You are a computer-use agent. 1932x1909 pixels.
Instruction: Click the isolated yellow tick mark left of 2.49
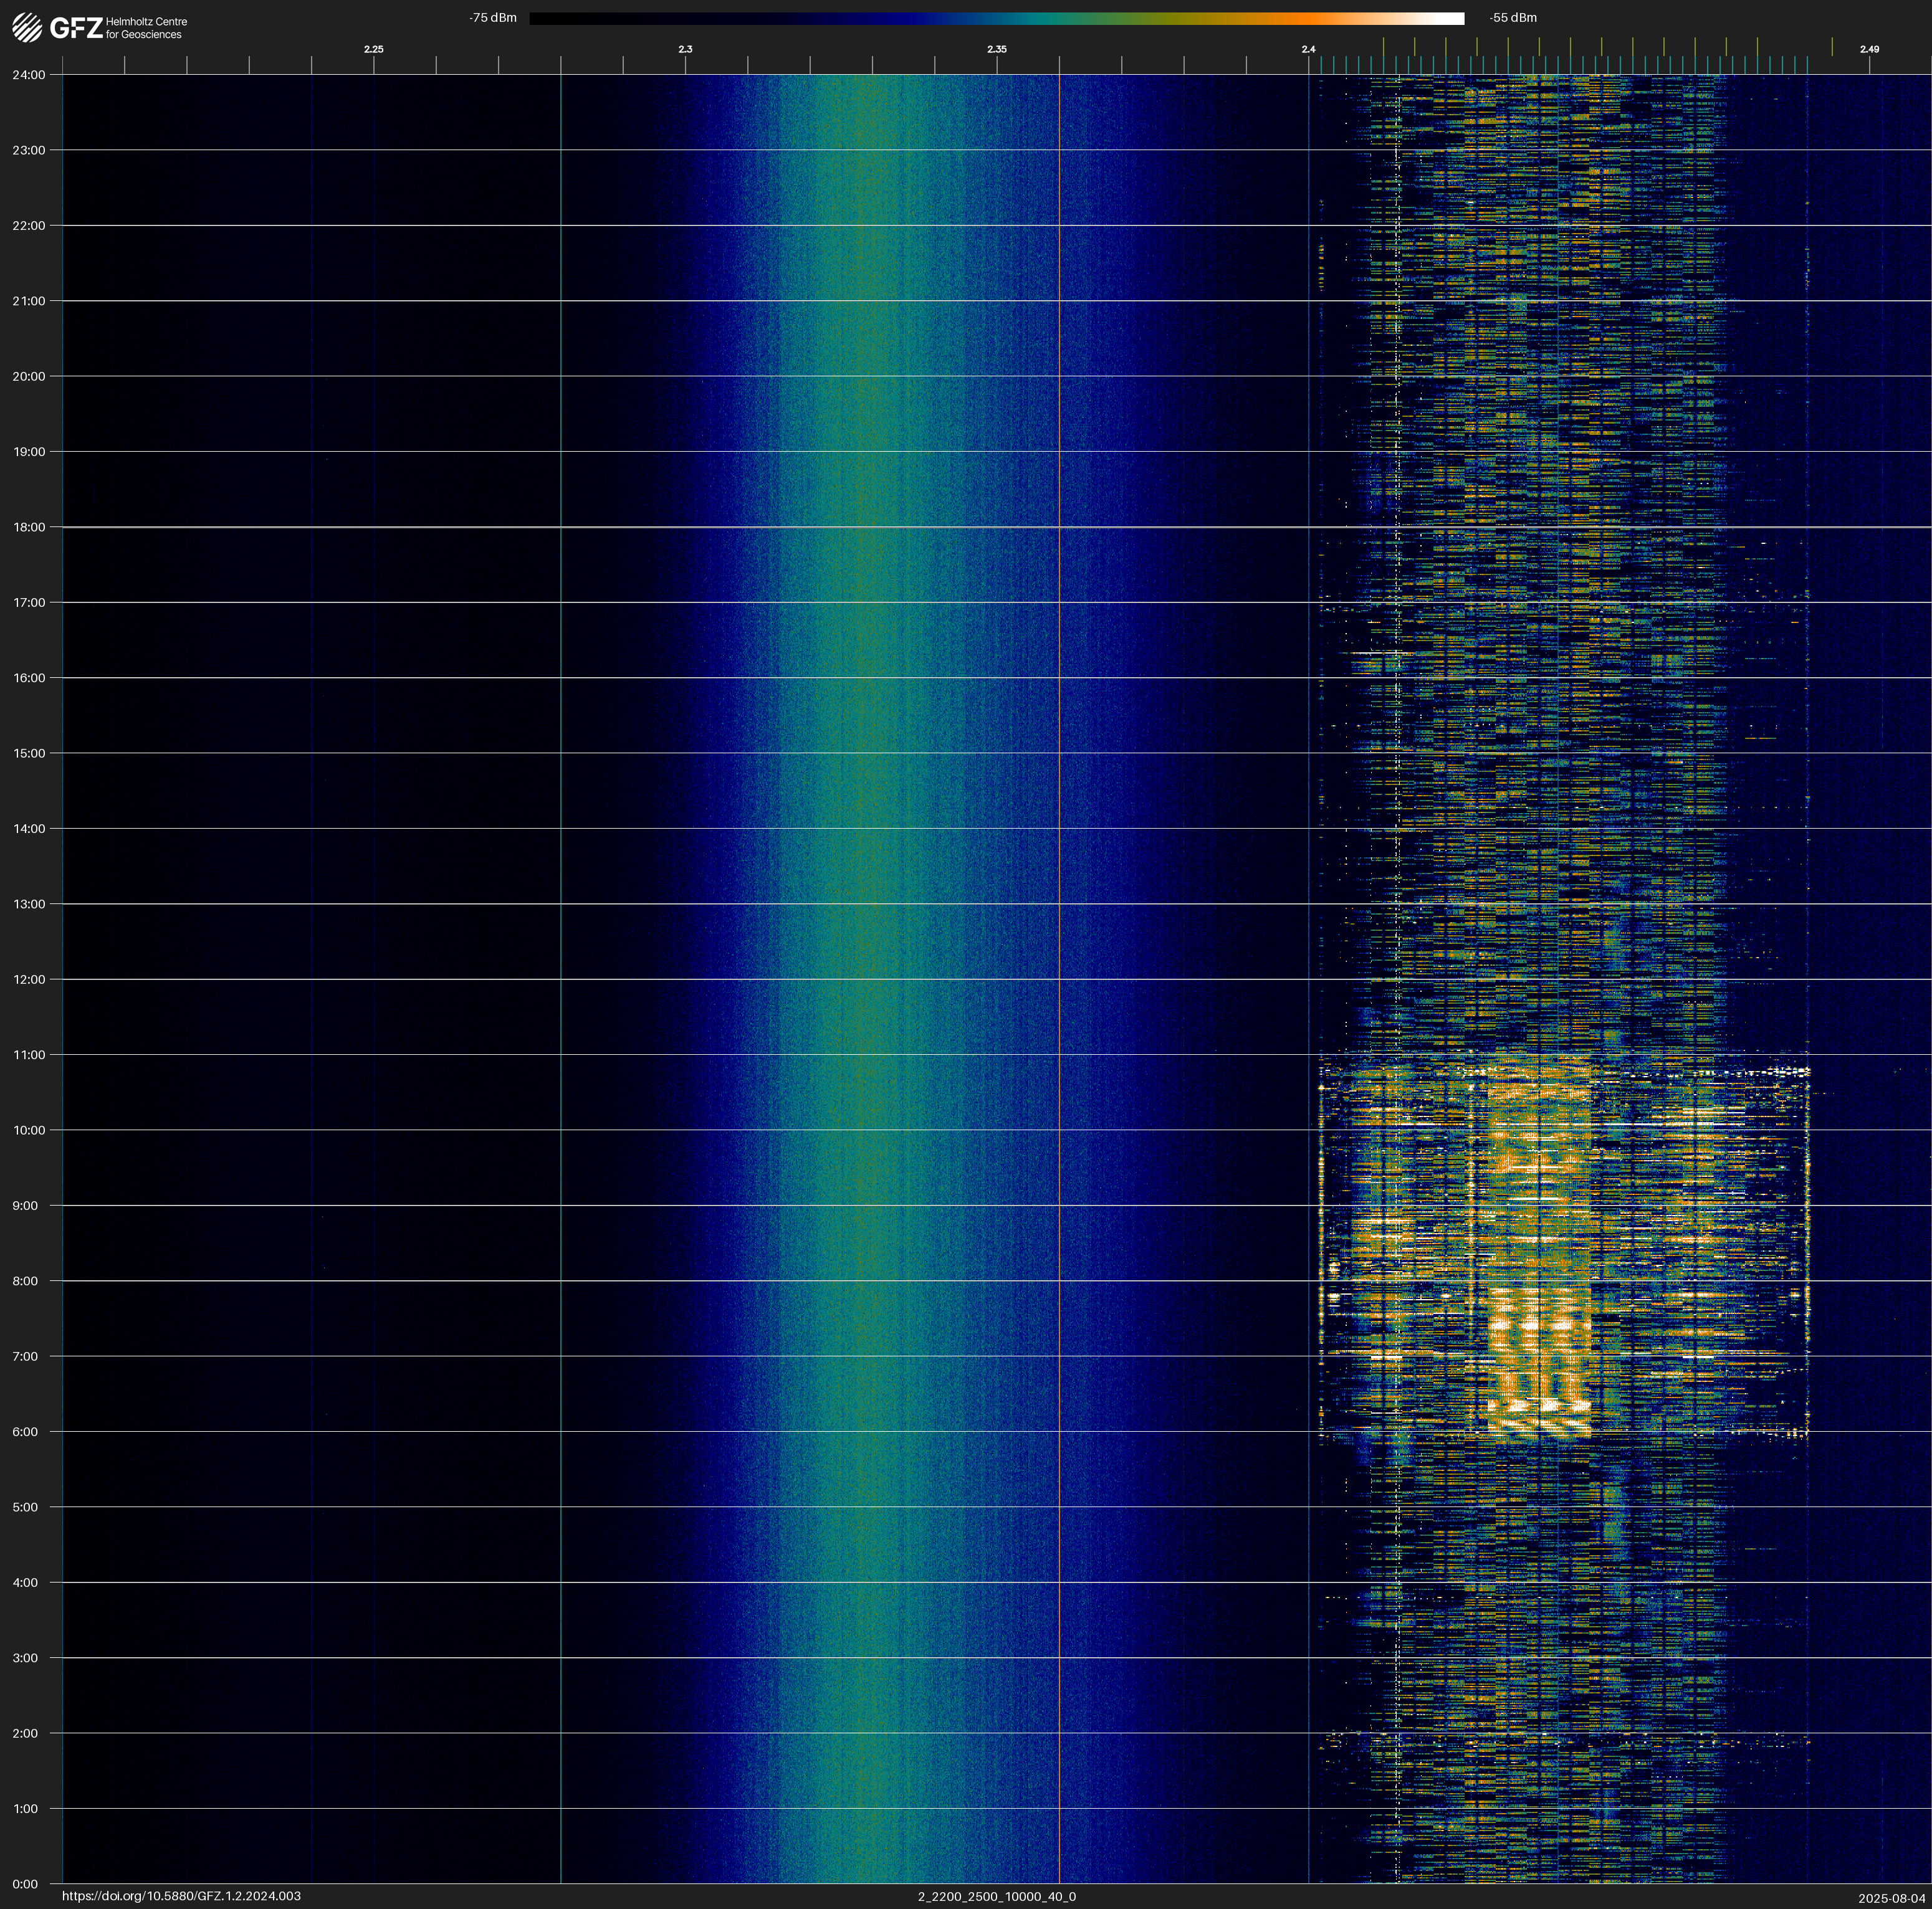[x=1832, y=47]
